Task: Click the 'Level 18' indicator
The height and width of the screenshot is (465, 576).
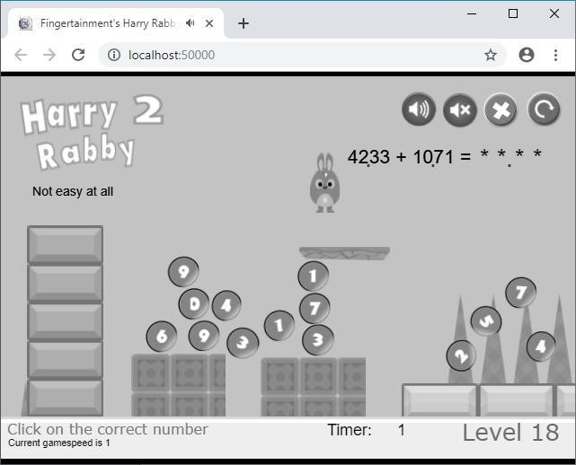Action: 510,433
